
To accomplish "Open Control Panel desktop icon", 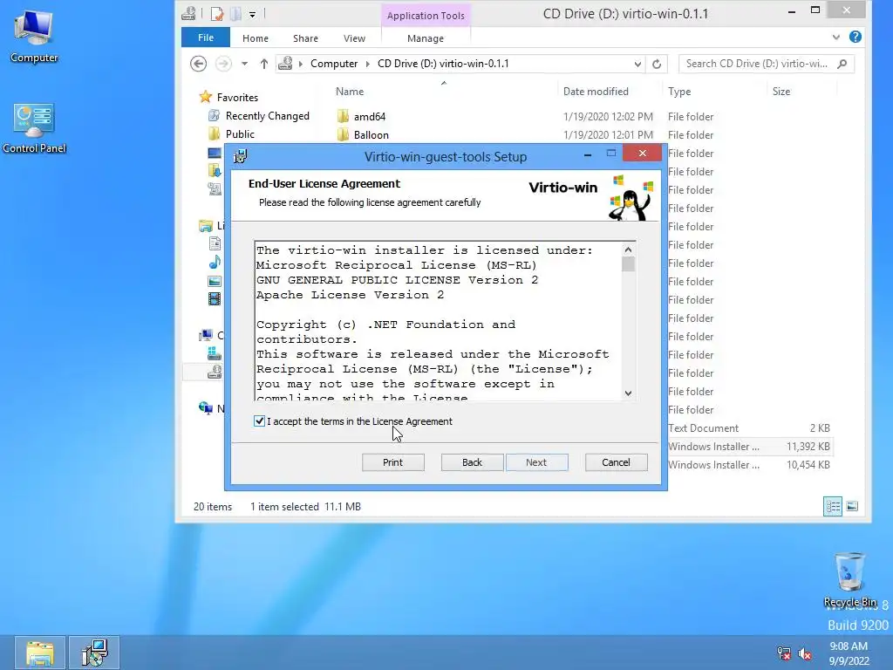I will click(x=34, y=127).
